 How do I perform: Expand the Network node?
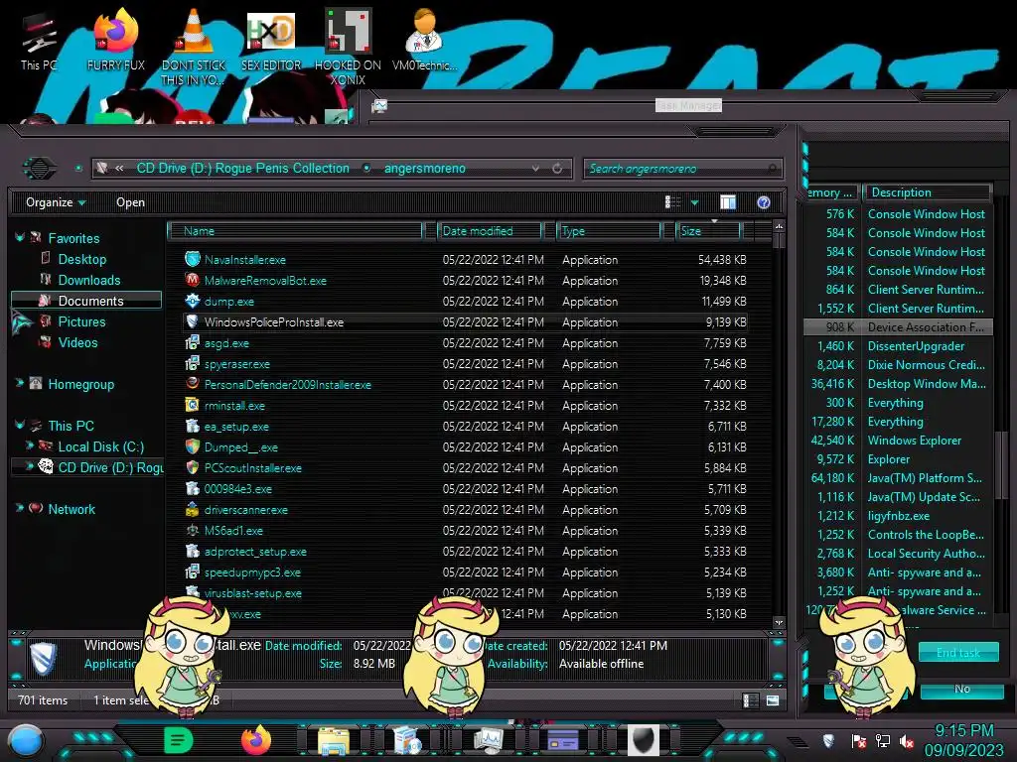pos(20,508)
